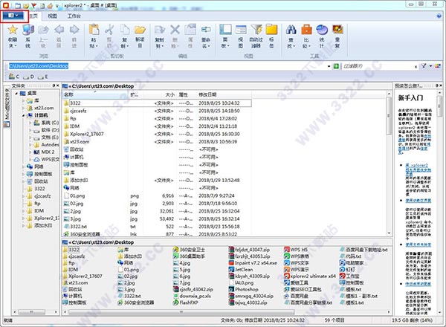
Task: Click the help question mark icon top right
Action: (x=439, y=16)
